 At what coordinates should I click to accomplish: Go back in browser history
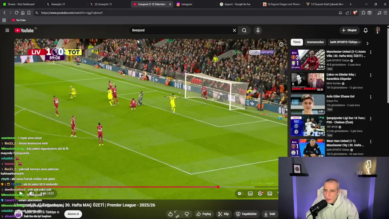click(x=4, y=13)
